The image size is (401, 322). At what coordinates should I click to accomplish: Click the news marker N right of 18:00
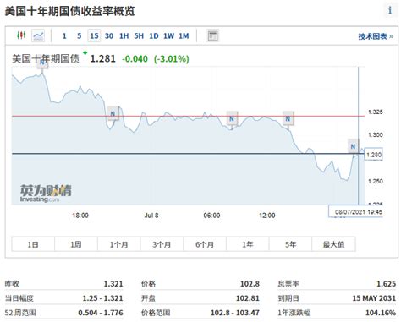pyautogui.click(x=113, y=114)
